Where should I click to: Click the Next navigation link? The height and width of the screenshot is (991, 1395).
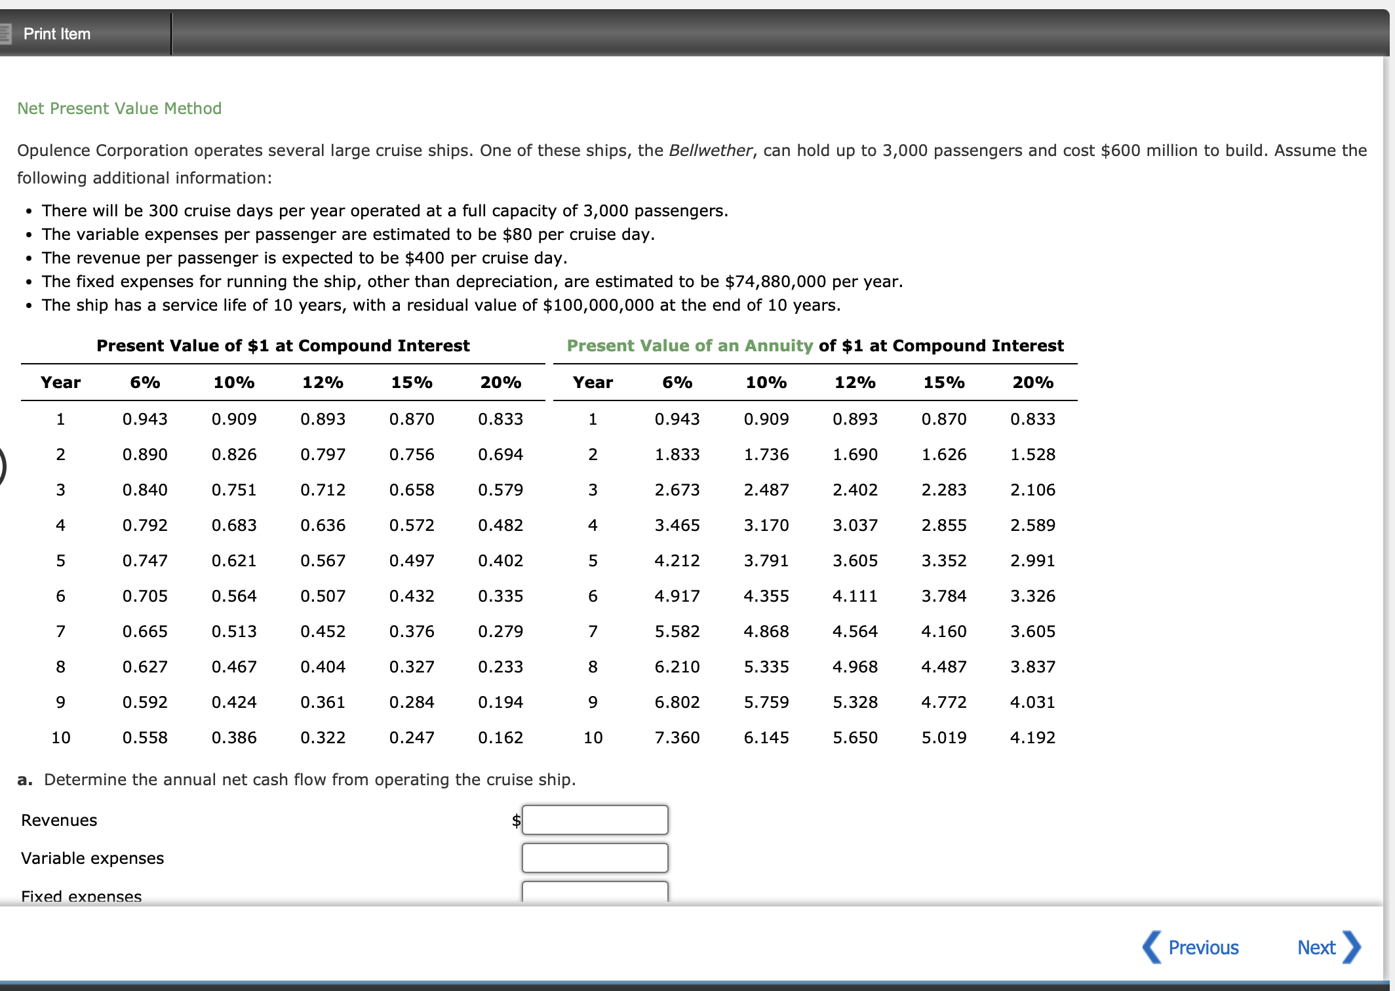1316,946
